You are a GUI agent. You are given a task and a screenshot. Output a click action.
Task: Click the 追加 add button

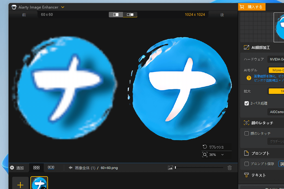click(17, 168)
